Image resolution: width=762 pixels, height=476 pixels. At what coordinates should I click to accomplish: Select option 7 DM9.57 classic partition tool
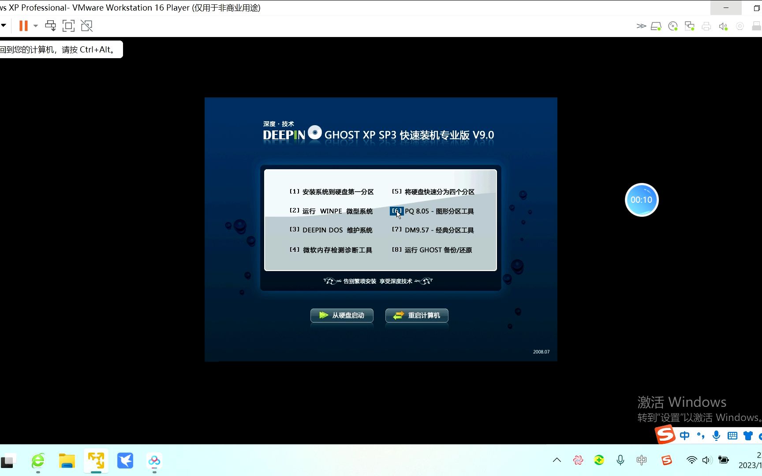433,230
